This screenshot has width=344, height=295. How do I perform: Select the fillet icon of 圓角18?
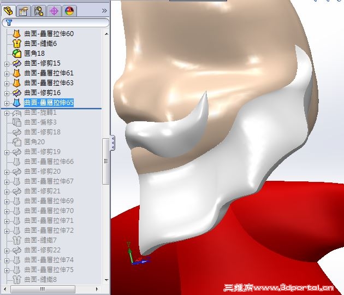17,54
